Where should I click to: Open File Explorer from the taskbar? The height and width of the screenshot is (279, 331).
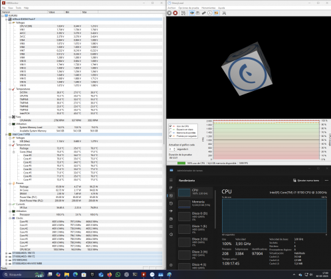[66, 274]
